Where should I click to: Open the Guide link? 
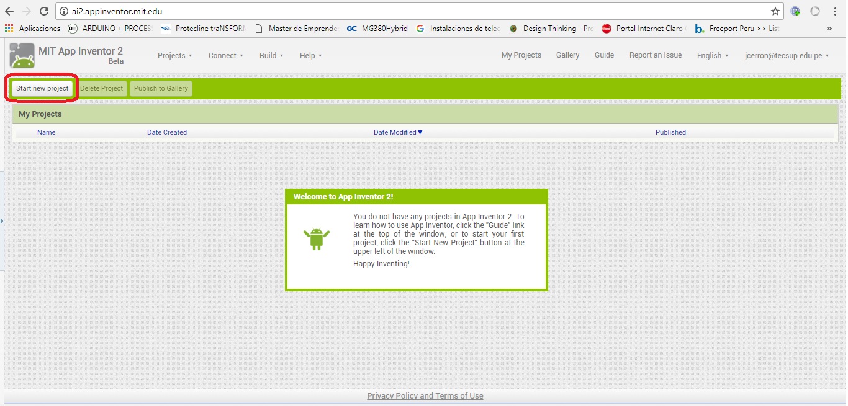[604, 55]
